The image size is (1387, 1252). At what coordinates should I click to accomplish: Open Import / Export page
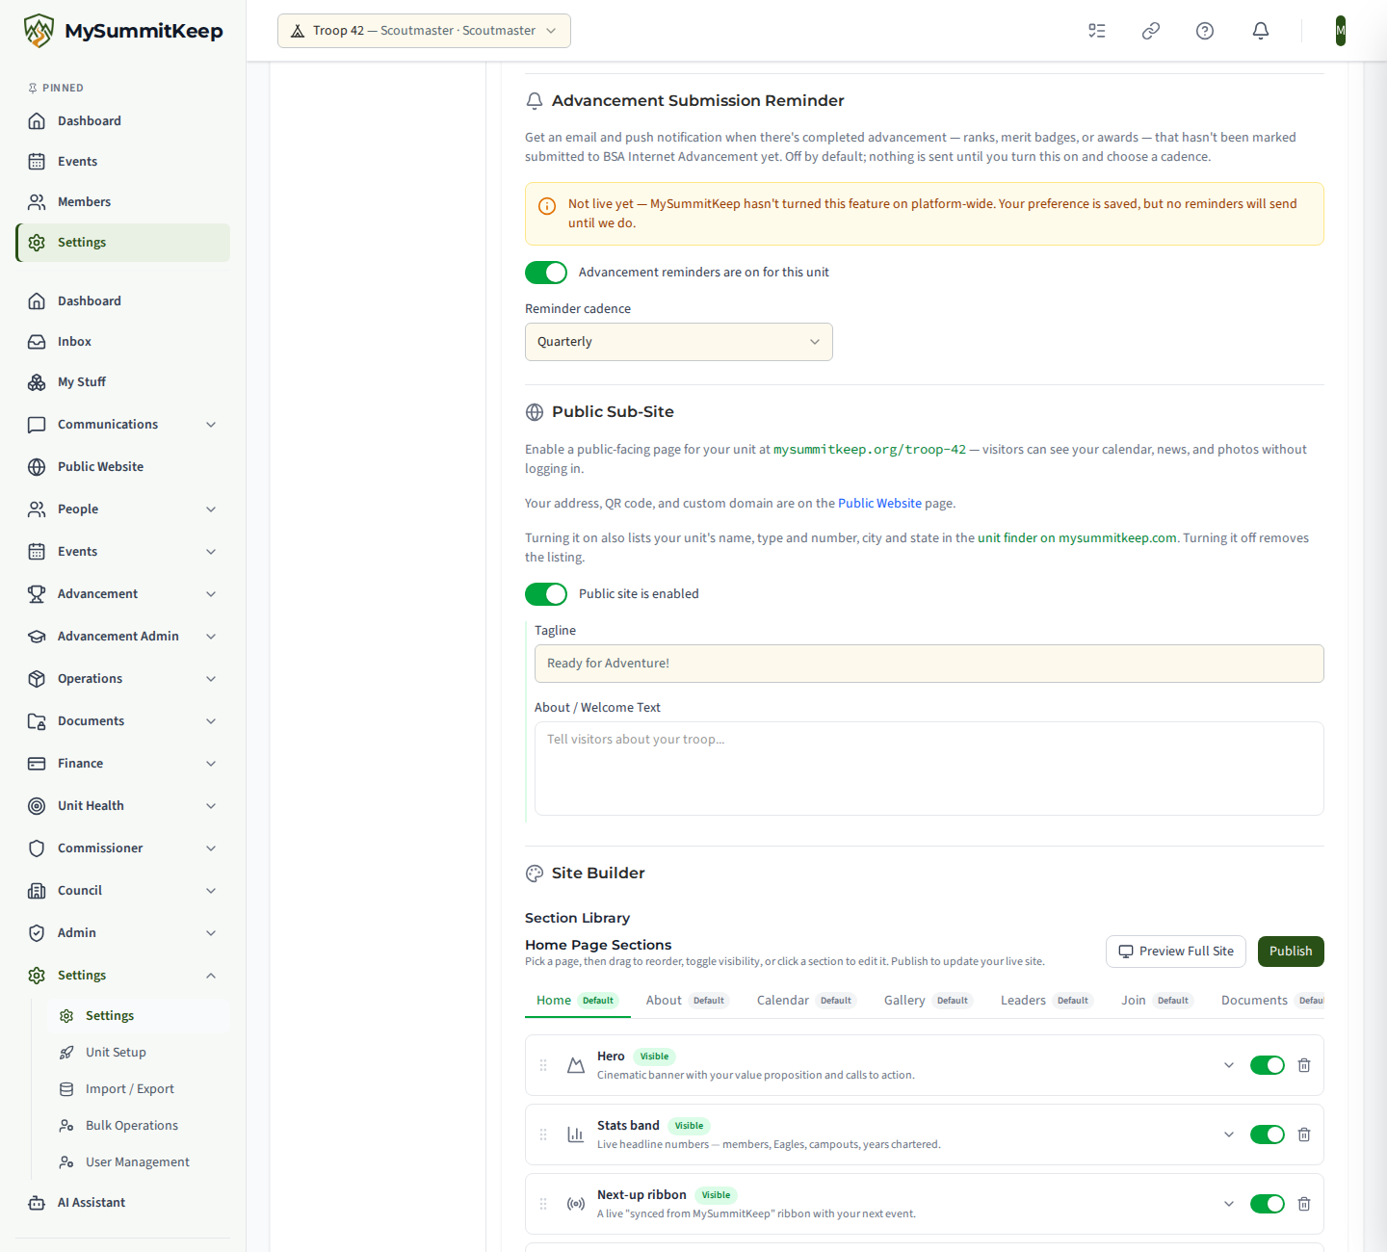139,1089
